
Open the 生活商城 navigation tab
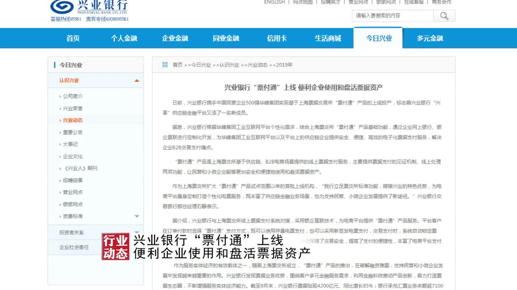328,38
